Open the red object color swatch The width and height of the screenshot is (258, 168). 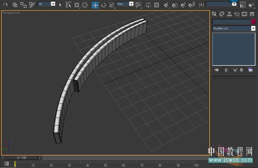pyautogui.click(x=253, y=21)
